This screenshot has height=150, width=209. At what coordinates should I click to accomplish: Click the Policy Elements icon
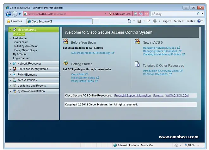[x=15, y=74]
